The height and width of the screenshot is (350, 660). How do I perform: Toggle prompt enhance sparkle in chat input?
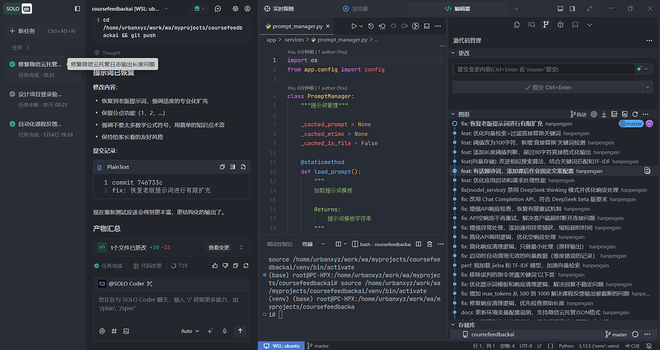click(x=210, y=331)
